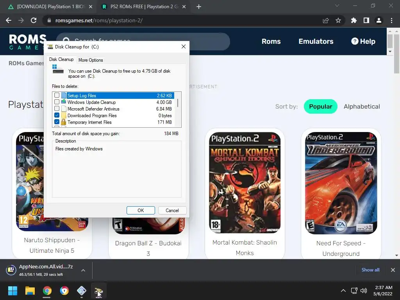Open the Mortal Kombat: Shaolin Monks title link

(x=245, y=247)
